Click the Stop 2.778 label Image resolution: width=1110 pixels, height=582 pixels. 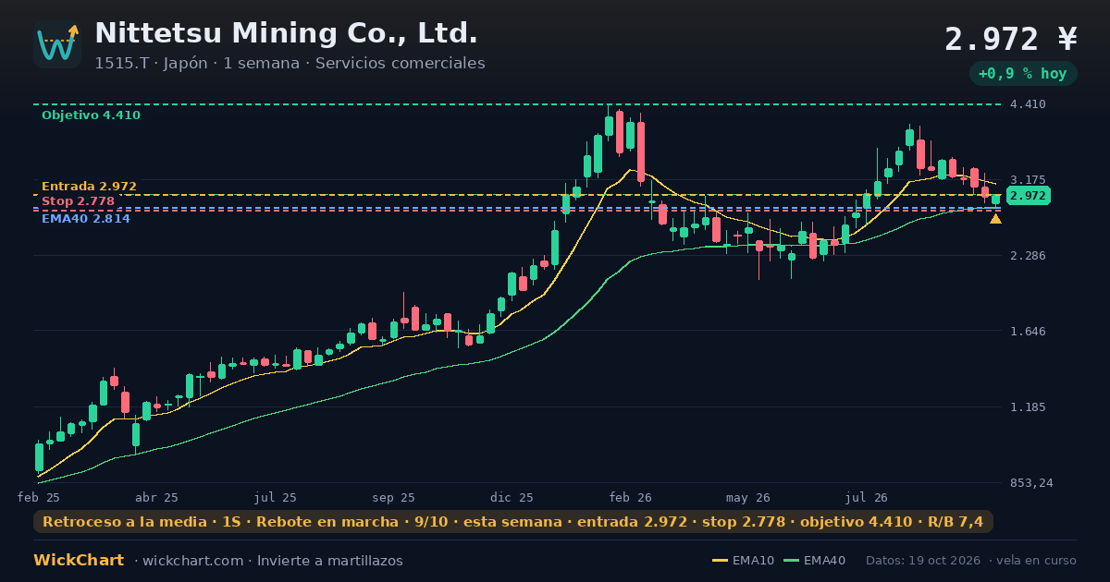pyautogui.click(x=78, y=201)
